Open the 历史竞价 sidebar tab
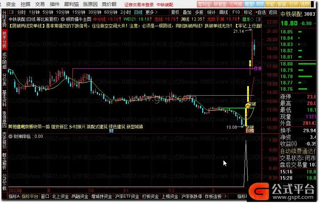This screenshot has height=203, width=320. click(4, 140)
